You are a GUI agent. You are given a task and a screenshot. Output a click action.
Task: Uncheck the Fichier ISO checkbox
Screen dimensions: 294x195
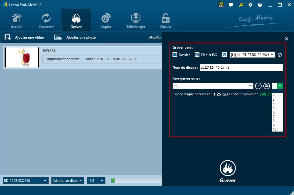click(x=197, y=55)
